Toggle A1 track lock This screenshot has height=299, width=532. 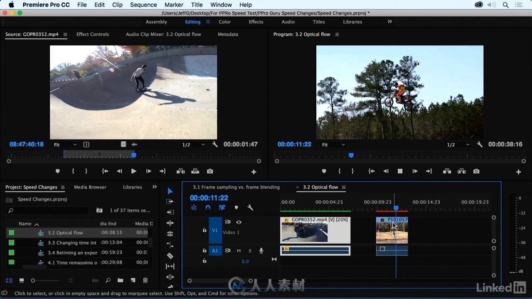(x=204, y=250)
